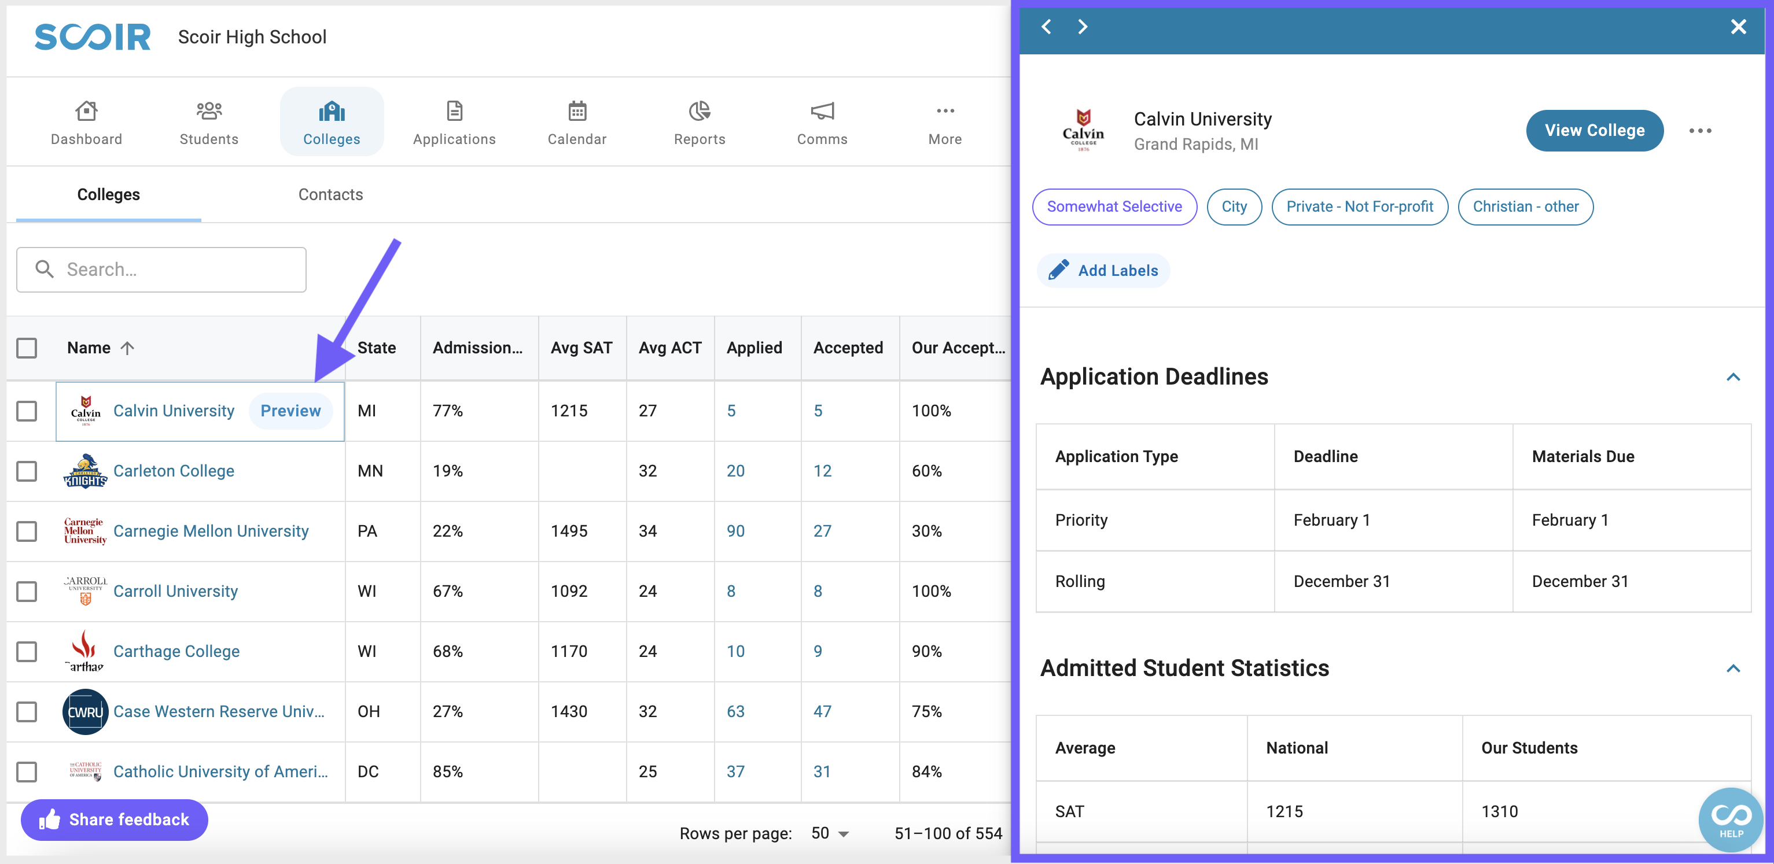The width and height of the screenshot is (1774, 864).
Task: Click the Calvin logo in table row
Action: 86,411
